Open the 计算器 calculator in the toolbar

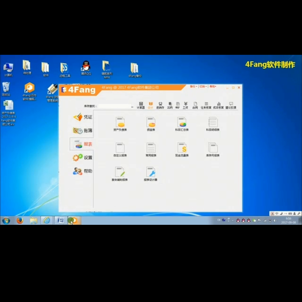tap(141, 105)
